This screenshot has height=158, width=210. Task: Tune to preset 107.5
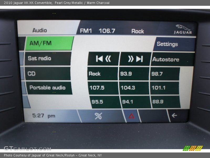click(103, 88)
